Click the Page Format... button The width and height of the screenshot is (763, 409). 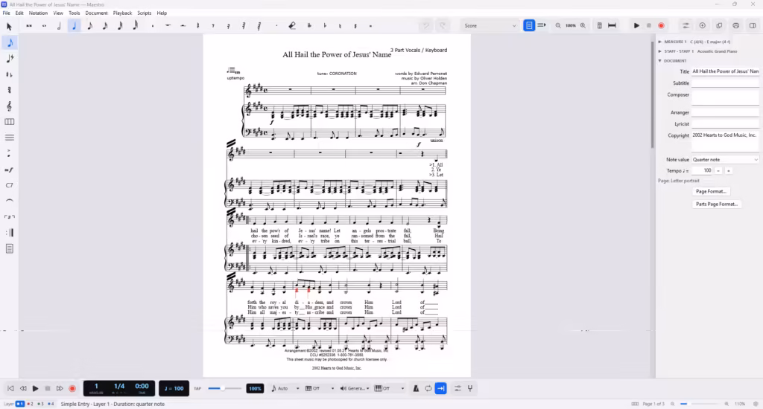tap(711, 191)
